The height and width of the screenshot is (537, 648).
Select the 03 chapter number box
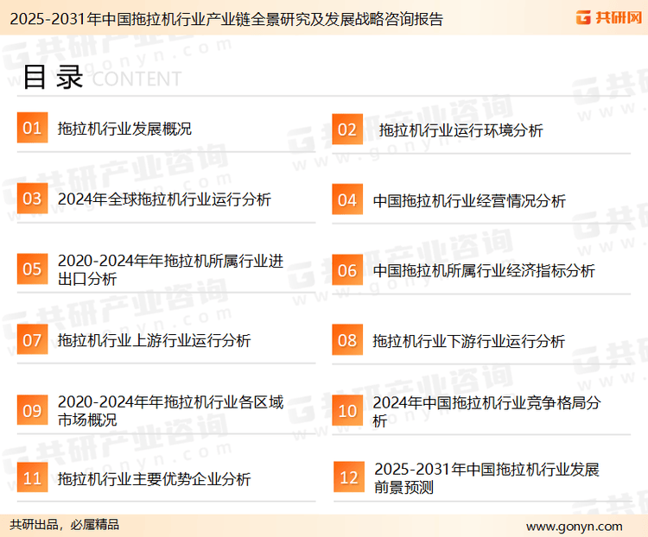tap(32, 199)
